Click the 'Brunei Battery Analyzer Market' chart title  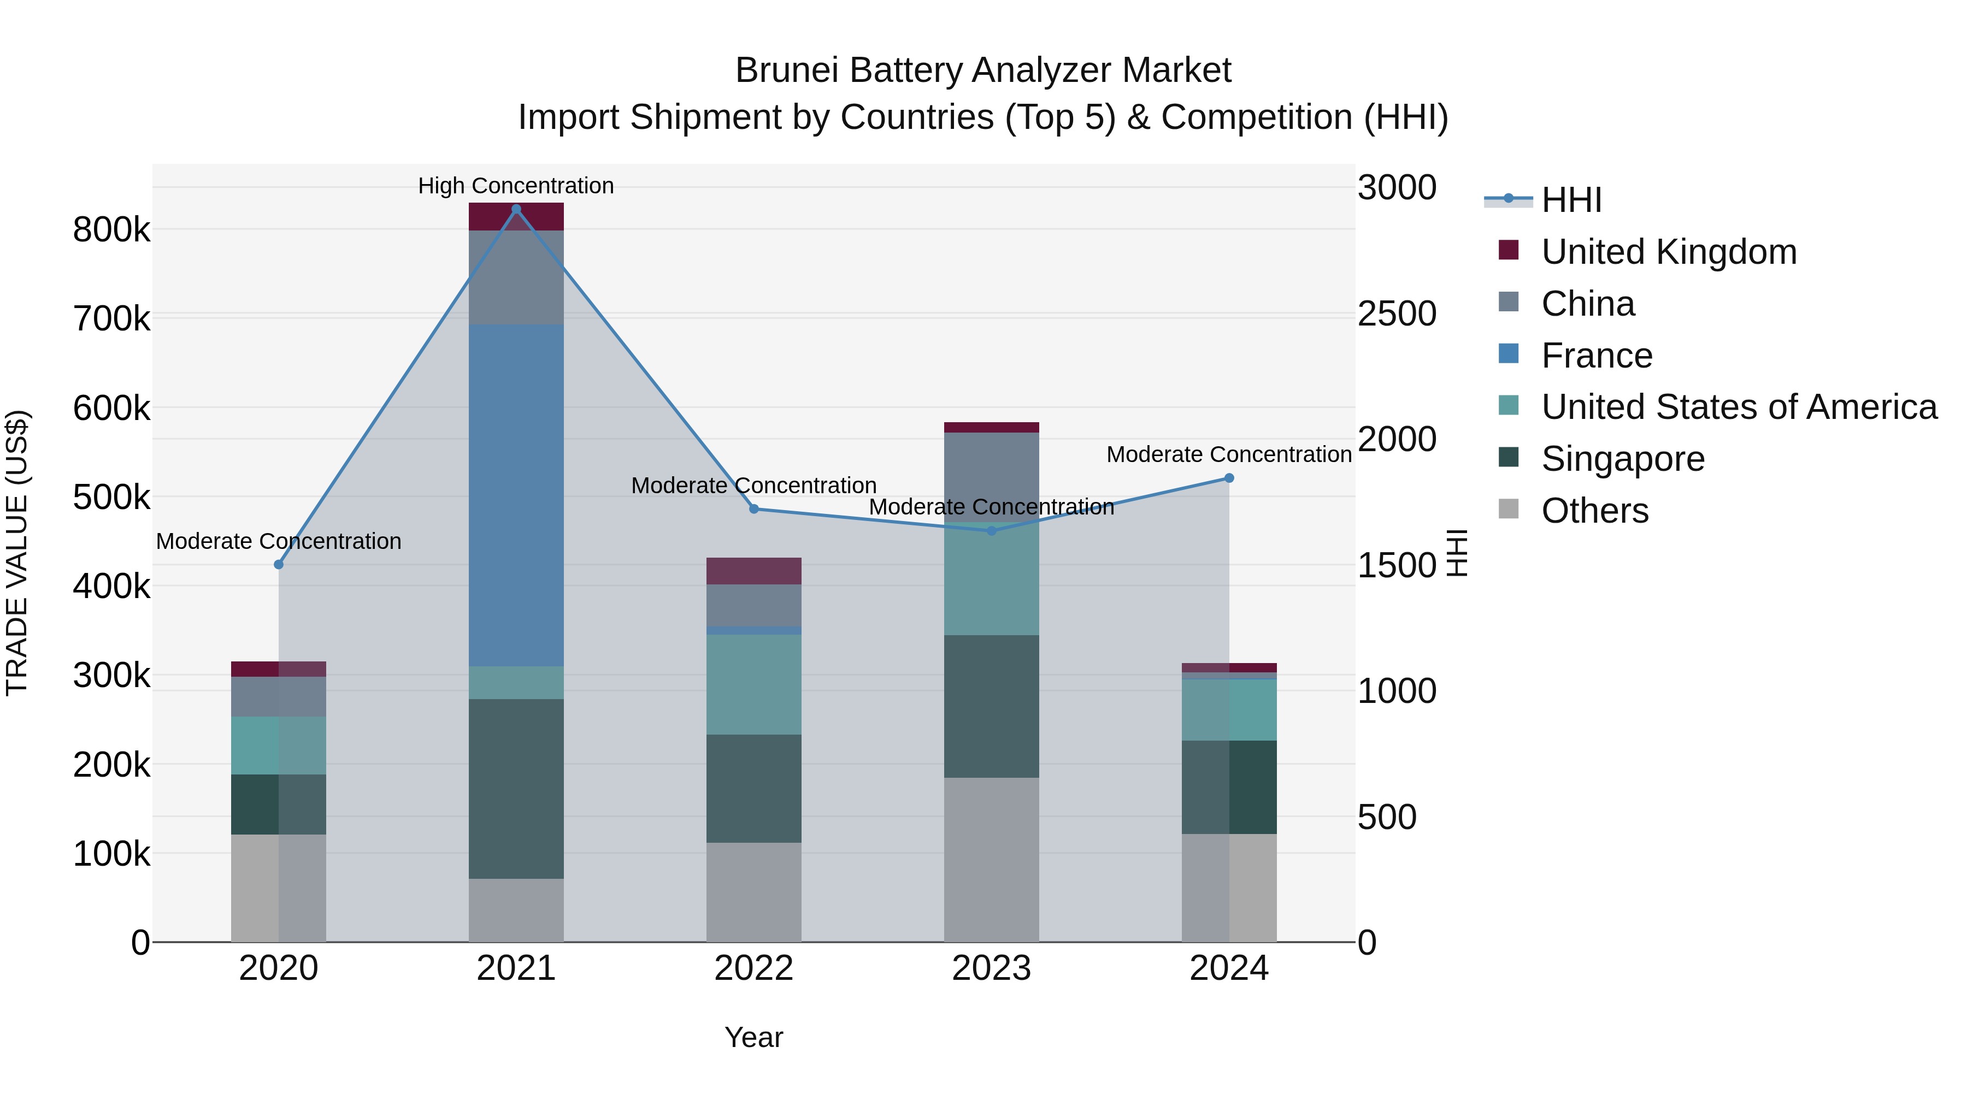(984, 70)
